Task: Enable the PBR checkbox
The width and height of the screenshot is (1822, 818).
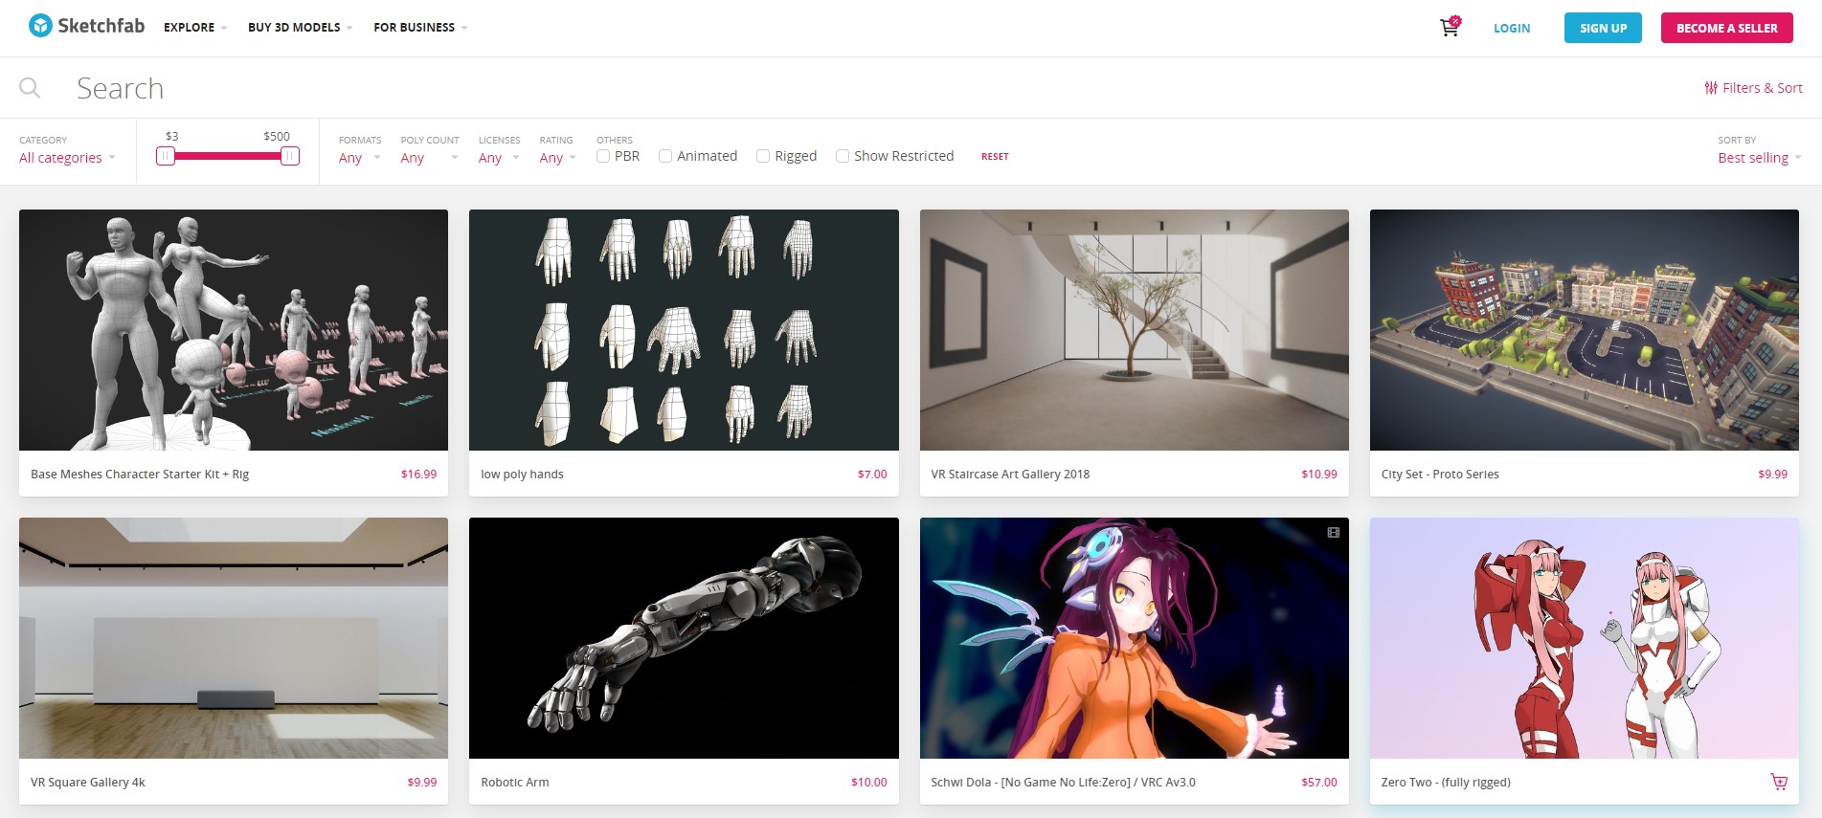Action: coord(603,156)
